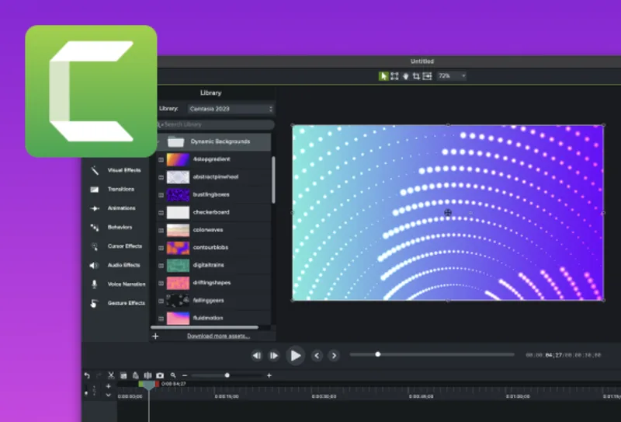
Task: Split the clip at the playhead
Action: [x=147, y=375]
